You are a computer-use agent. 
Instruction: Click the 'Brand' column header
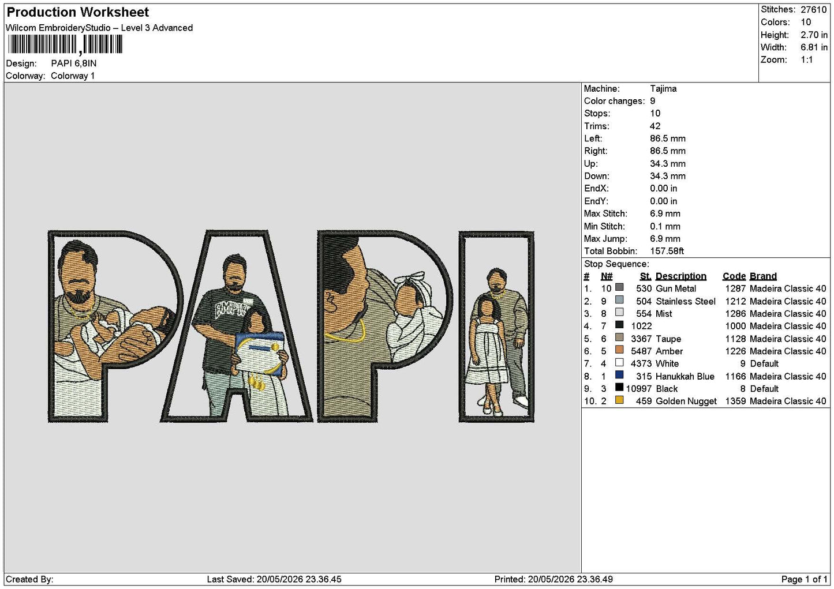pyautogui.click(x=763, y=276)
